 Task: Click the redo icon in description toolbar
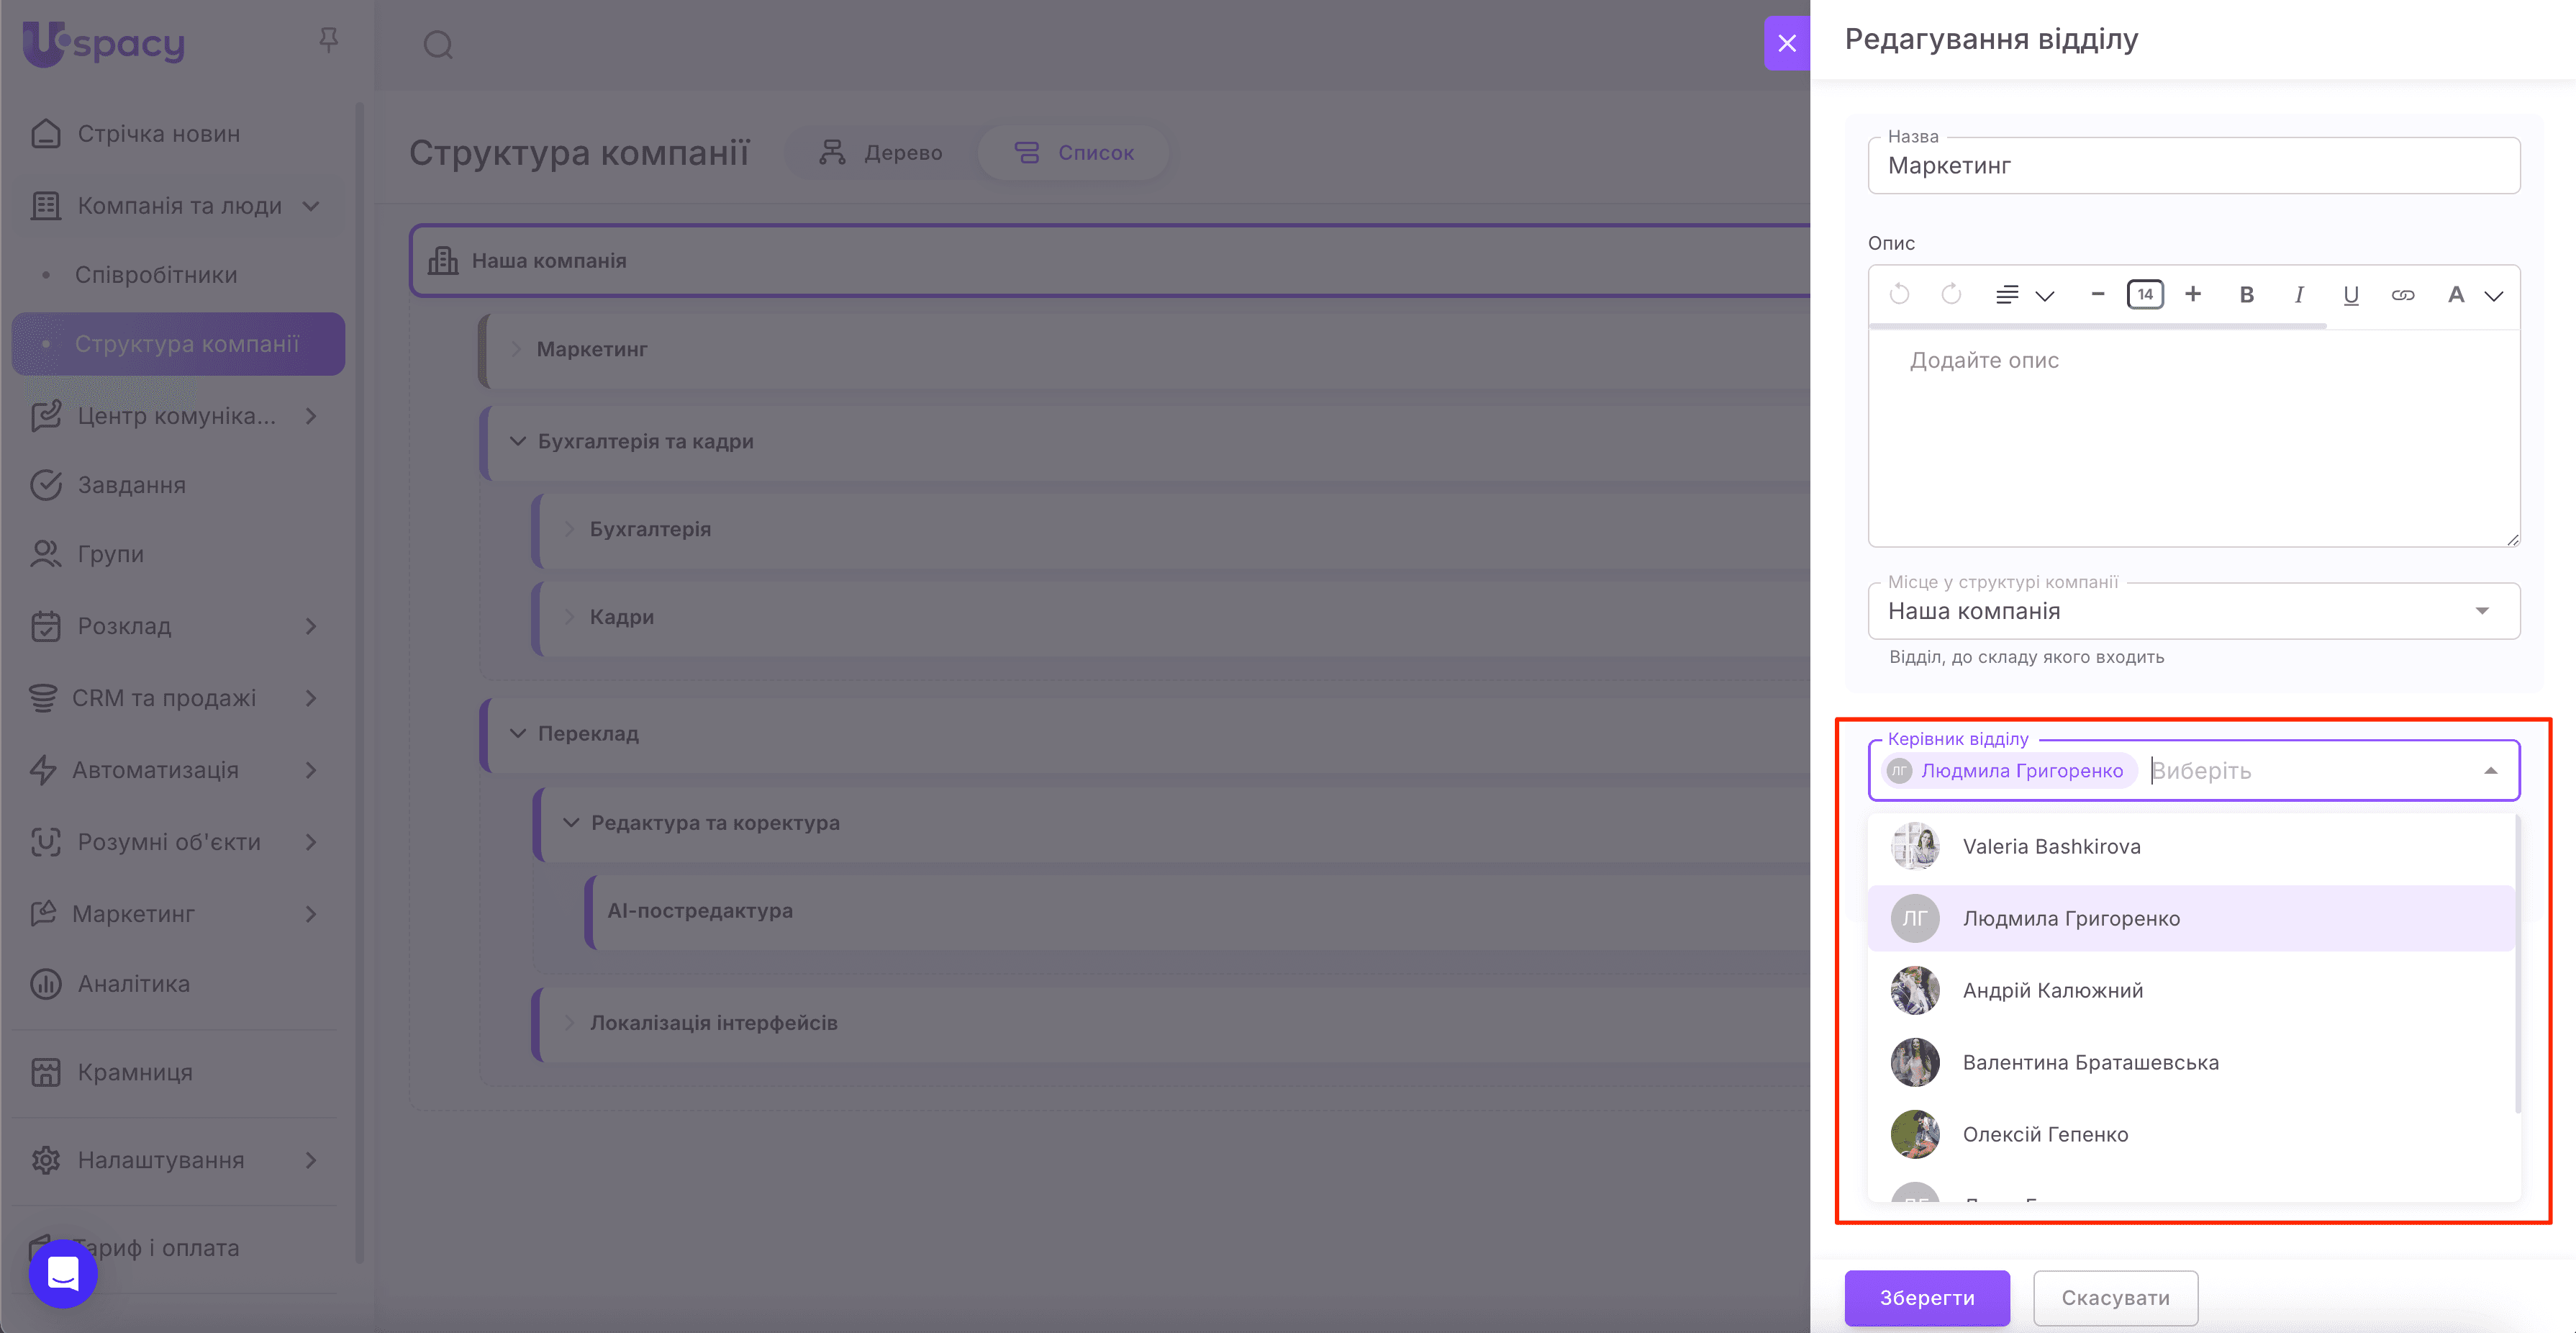pyautogui.click(x=1951, y=295)
